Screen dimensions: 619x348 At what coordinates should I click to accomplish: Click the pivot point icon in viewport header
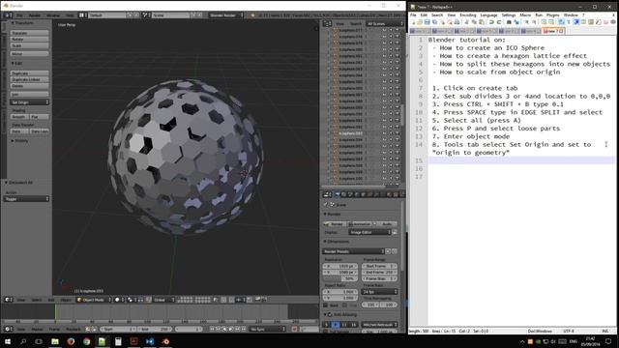click(132, 300)
